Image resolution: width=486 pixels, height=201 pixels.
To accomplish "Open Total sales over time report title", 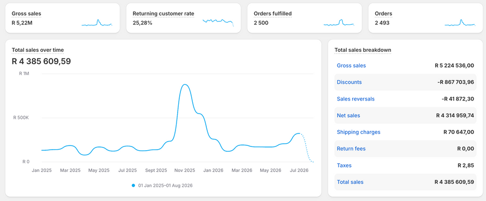I will click(38, 50).
